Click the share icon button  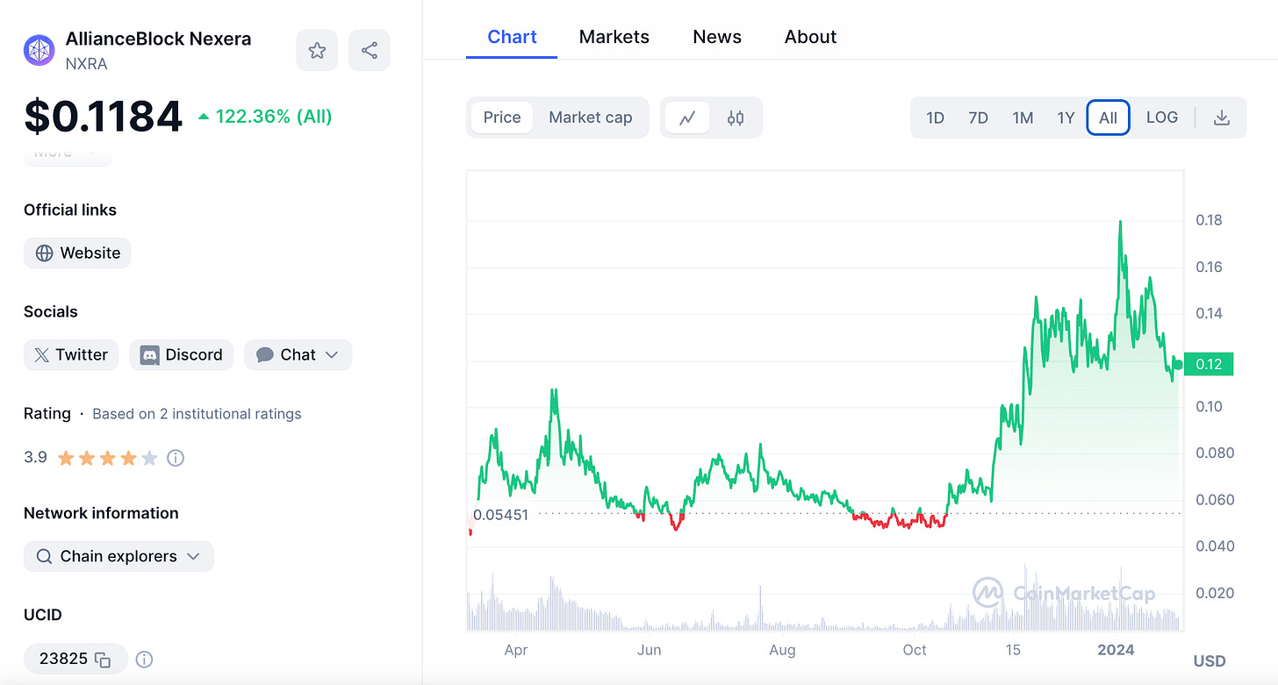coord(370,51)
